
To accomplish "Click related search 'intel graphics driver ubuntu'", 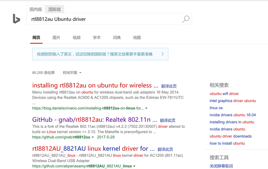I will (233, 101).
